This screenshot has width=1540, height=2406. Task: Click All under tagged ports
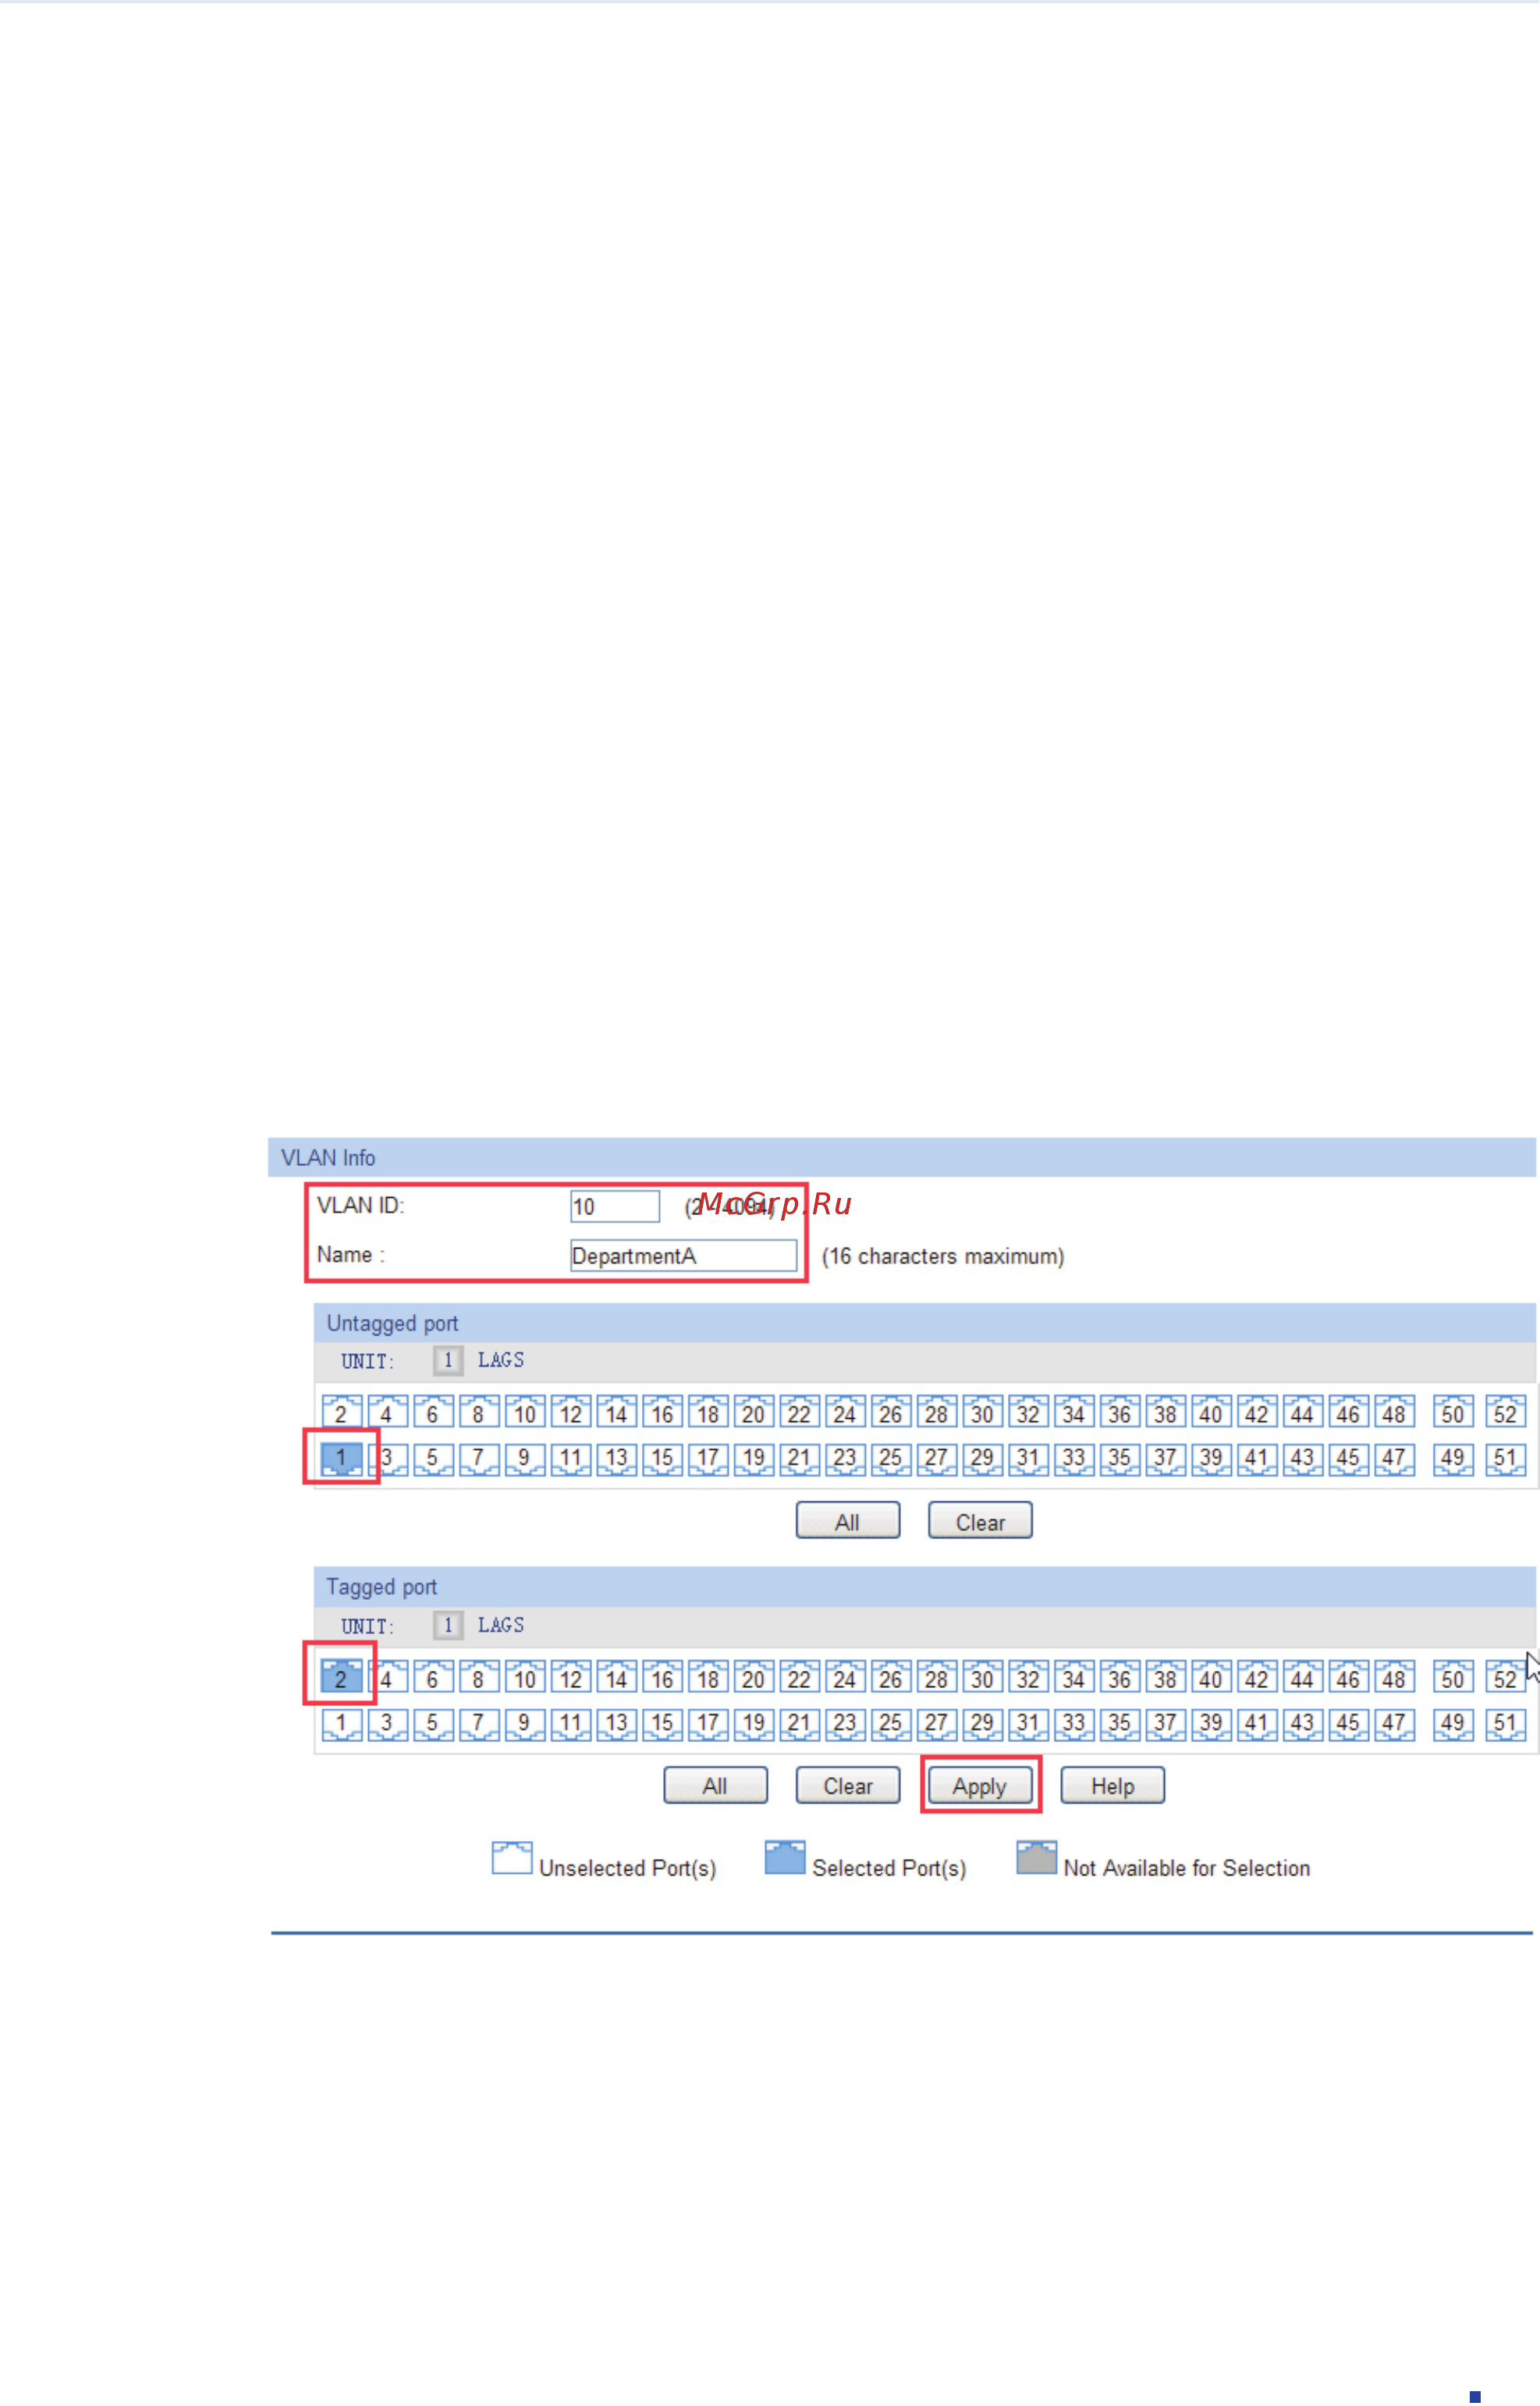(716, 1786)
